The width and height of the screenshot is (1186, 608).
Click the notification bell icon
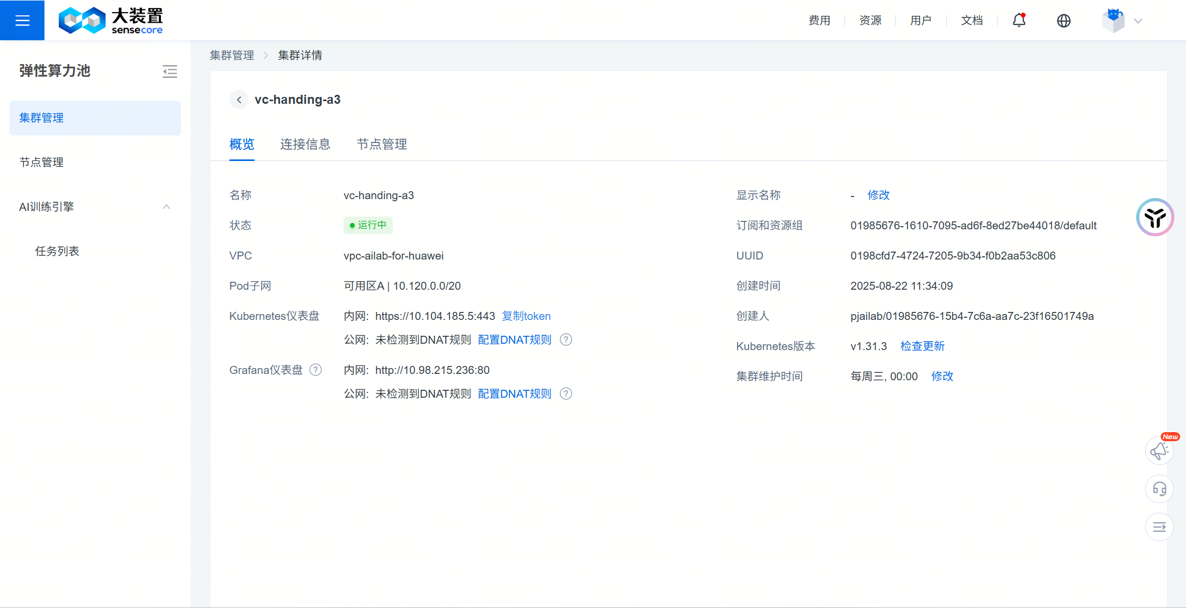(1019, 20)
